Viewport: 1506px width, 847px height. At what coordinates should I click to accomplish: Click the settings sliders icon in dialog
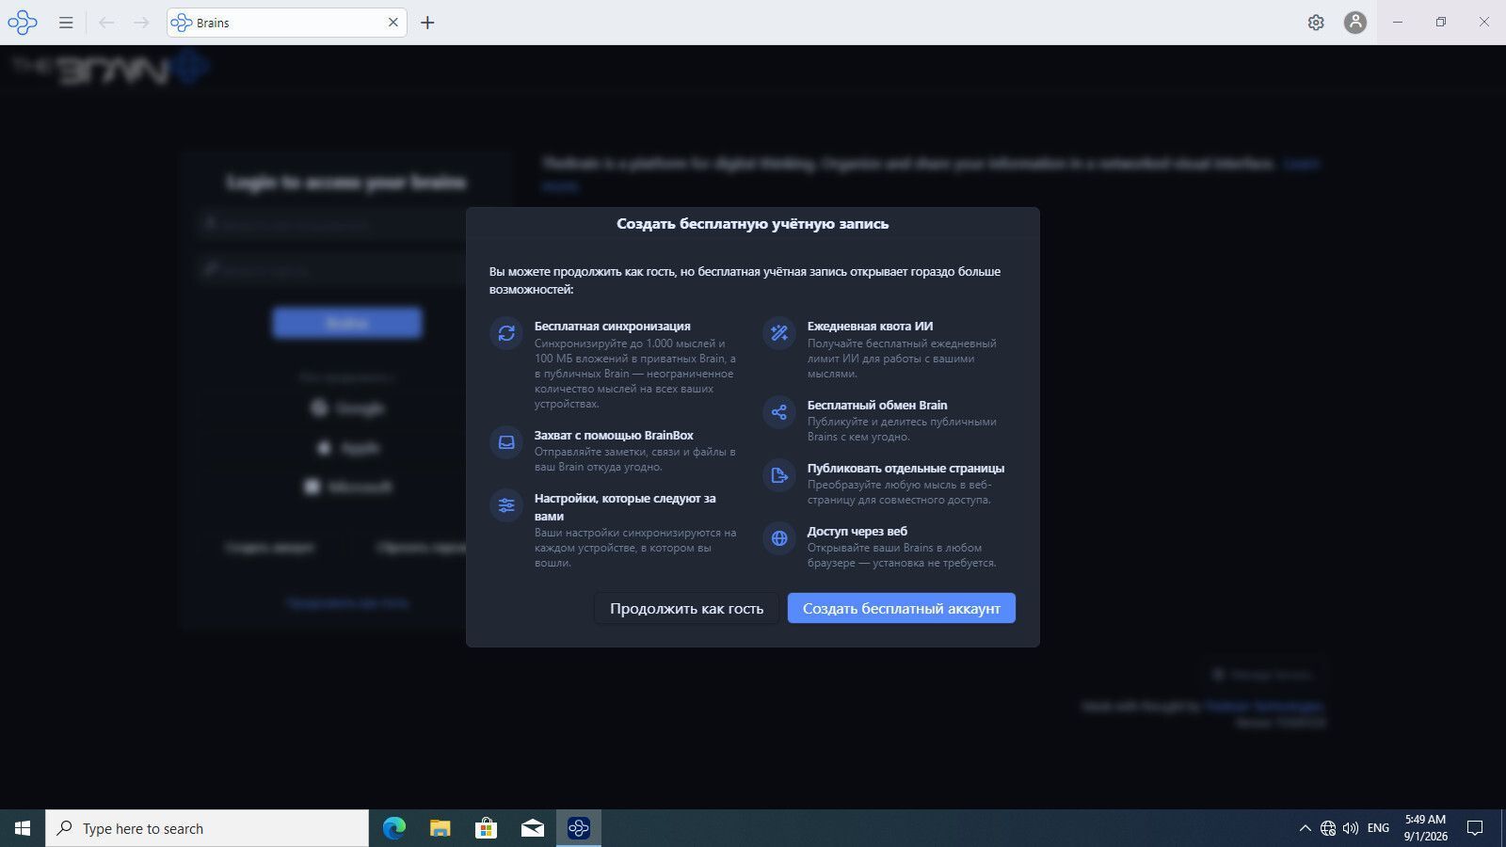(506, 505)
